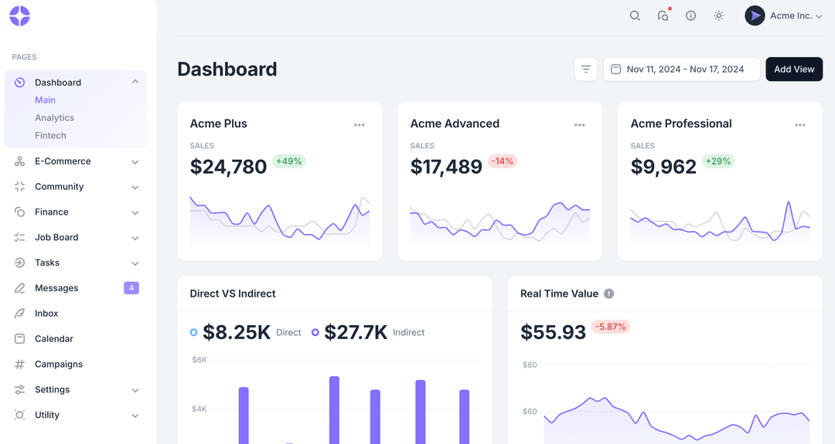Open Acme Professional card three-dot menu

coord(800,125)
